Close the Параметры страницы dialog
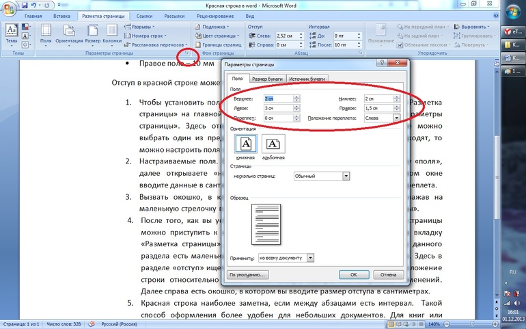This screenshot has width=526, height=329. tap(397, 63)
